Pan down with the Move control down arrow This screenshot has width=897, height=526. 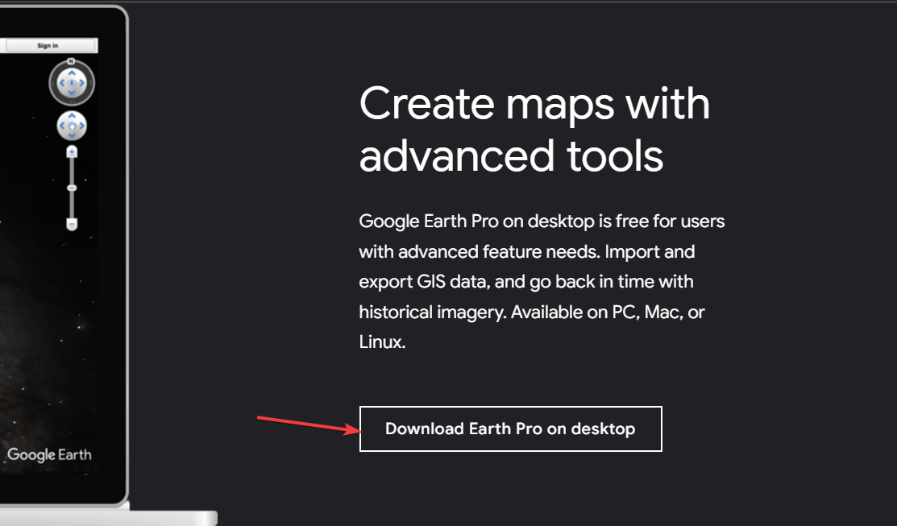(72, 134)
